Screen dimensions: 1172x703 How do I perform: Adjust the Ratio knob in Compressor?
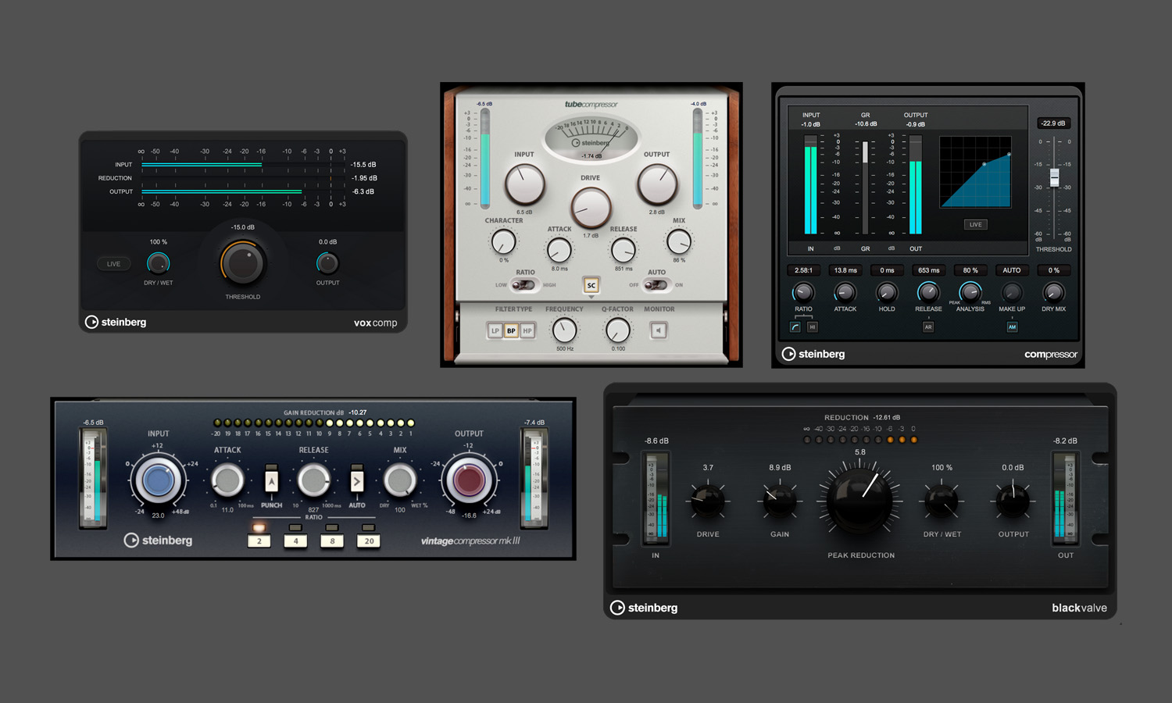pyautogui.click(x=803, y=293)
